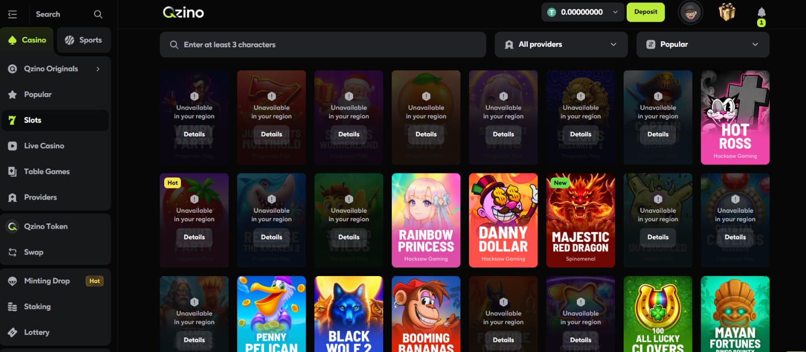Screen dimensions: 806x352
Task: Open the user profile avatar
Action: [691, 12]
